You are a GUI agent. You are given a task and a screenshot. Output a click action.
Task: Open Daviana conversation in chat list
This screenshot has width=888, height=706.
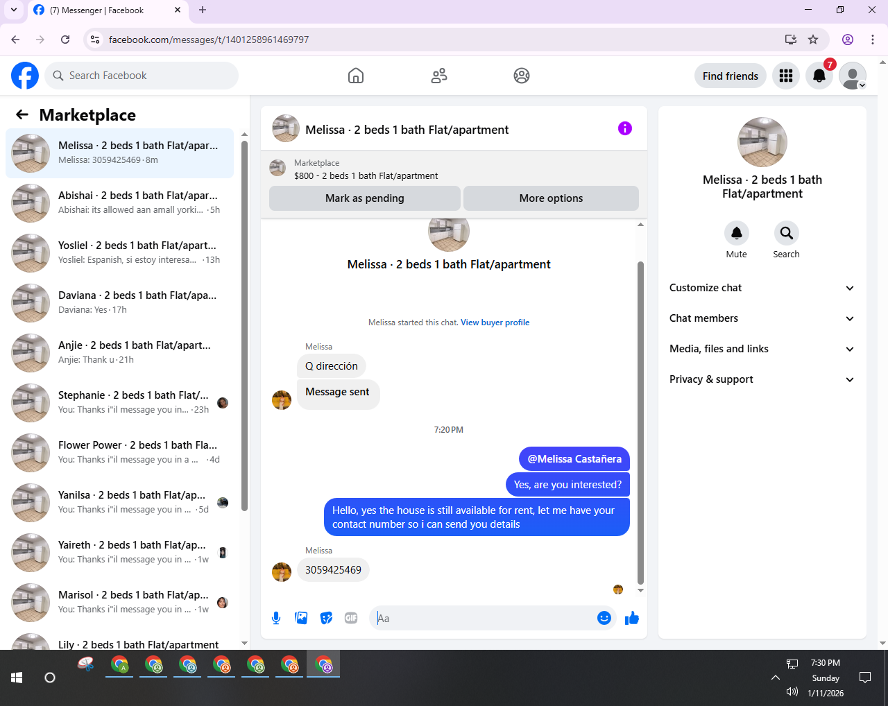coord(119,303)
